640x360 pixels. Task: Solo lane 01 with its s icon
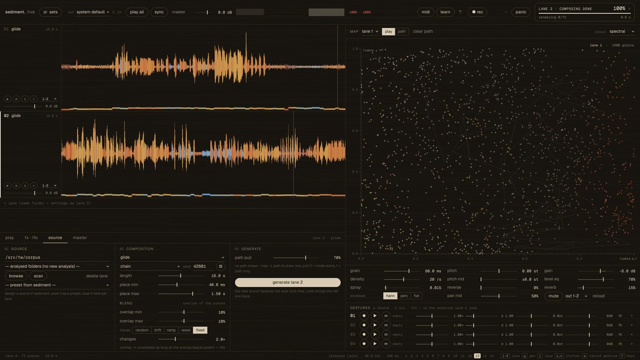click(x=25, y=99)
